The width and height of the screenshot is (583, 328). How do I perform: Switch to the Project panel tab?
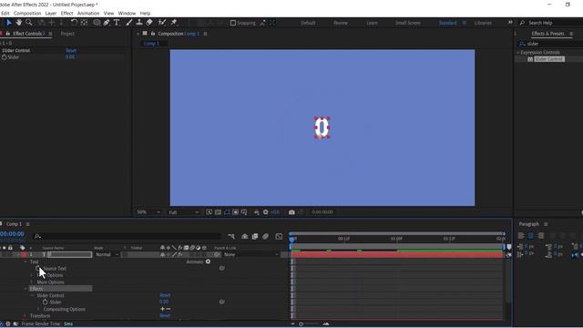click(67, 34)
